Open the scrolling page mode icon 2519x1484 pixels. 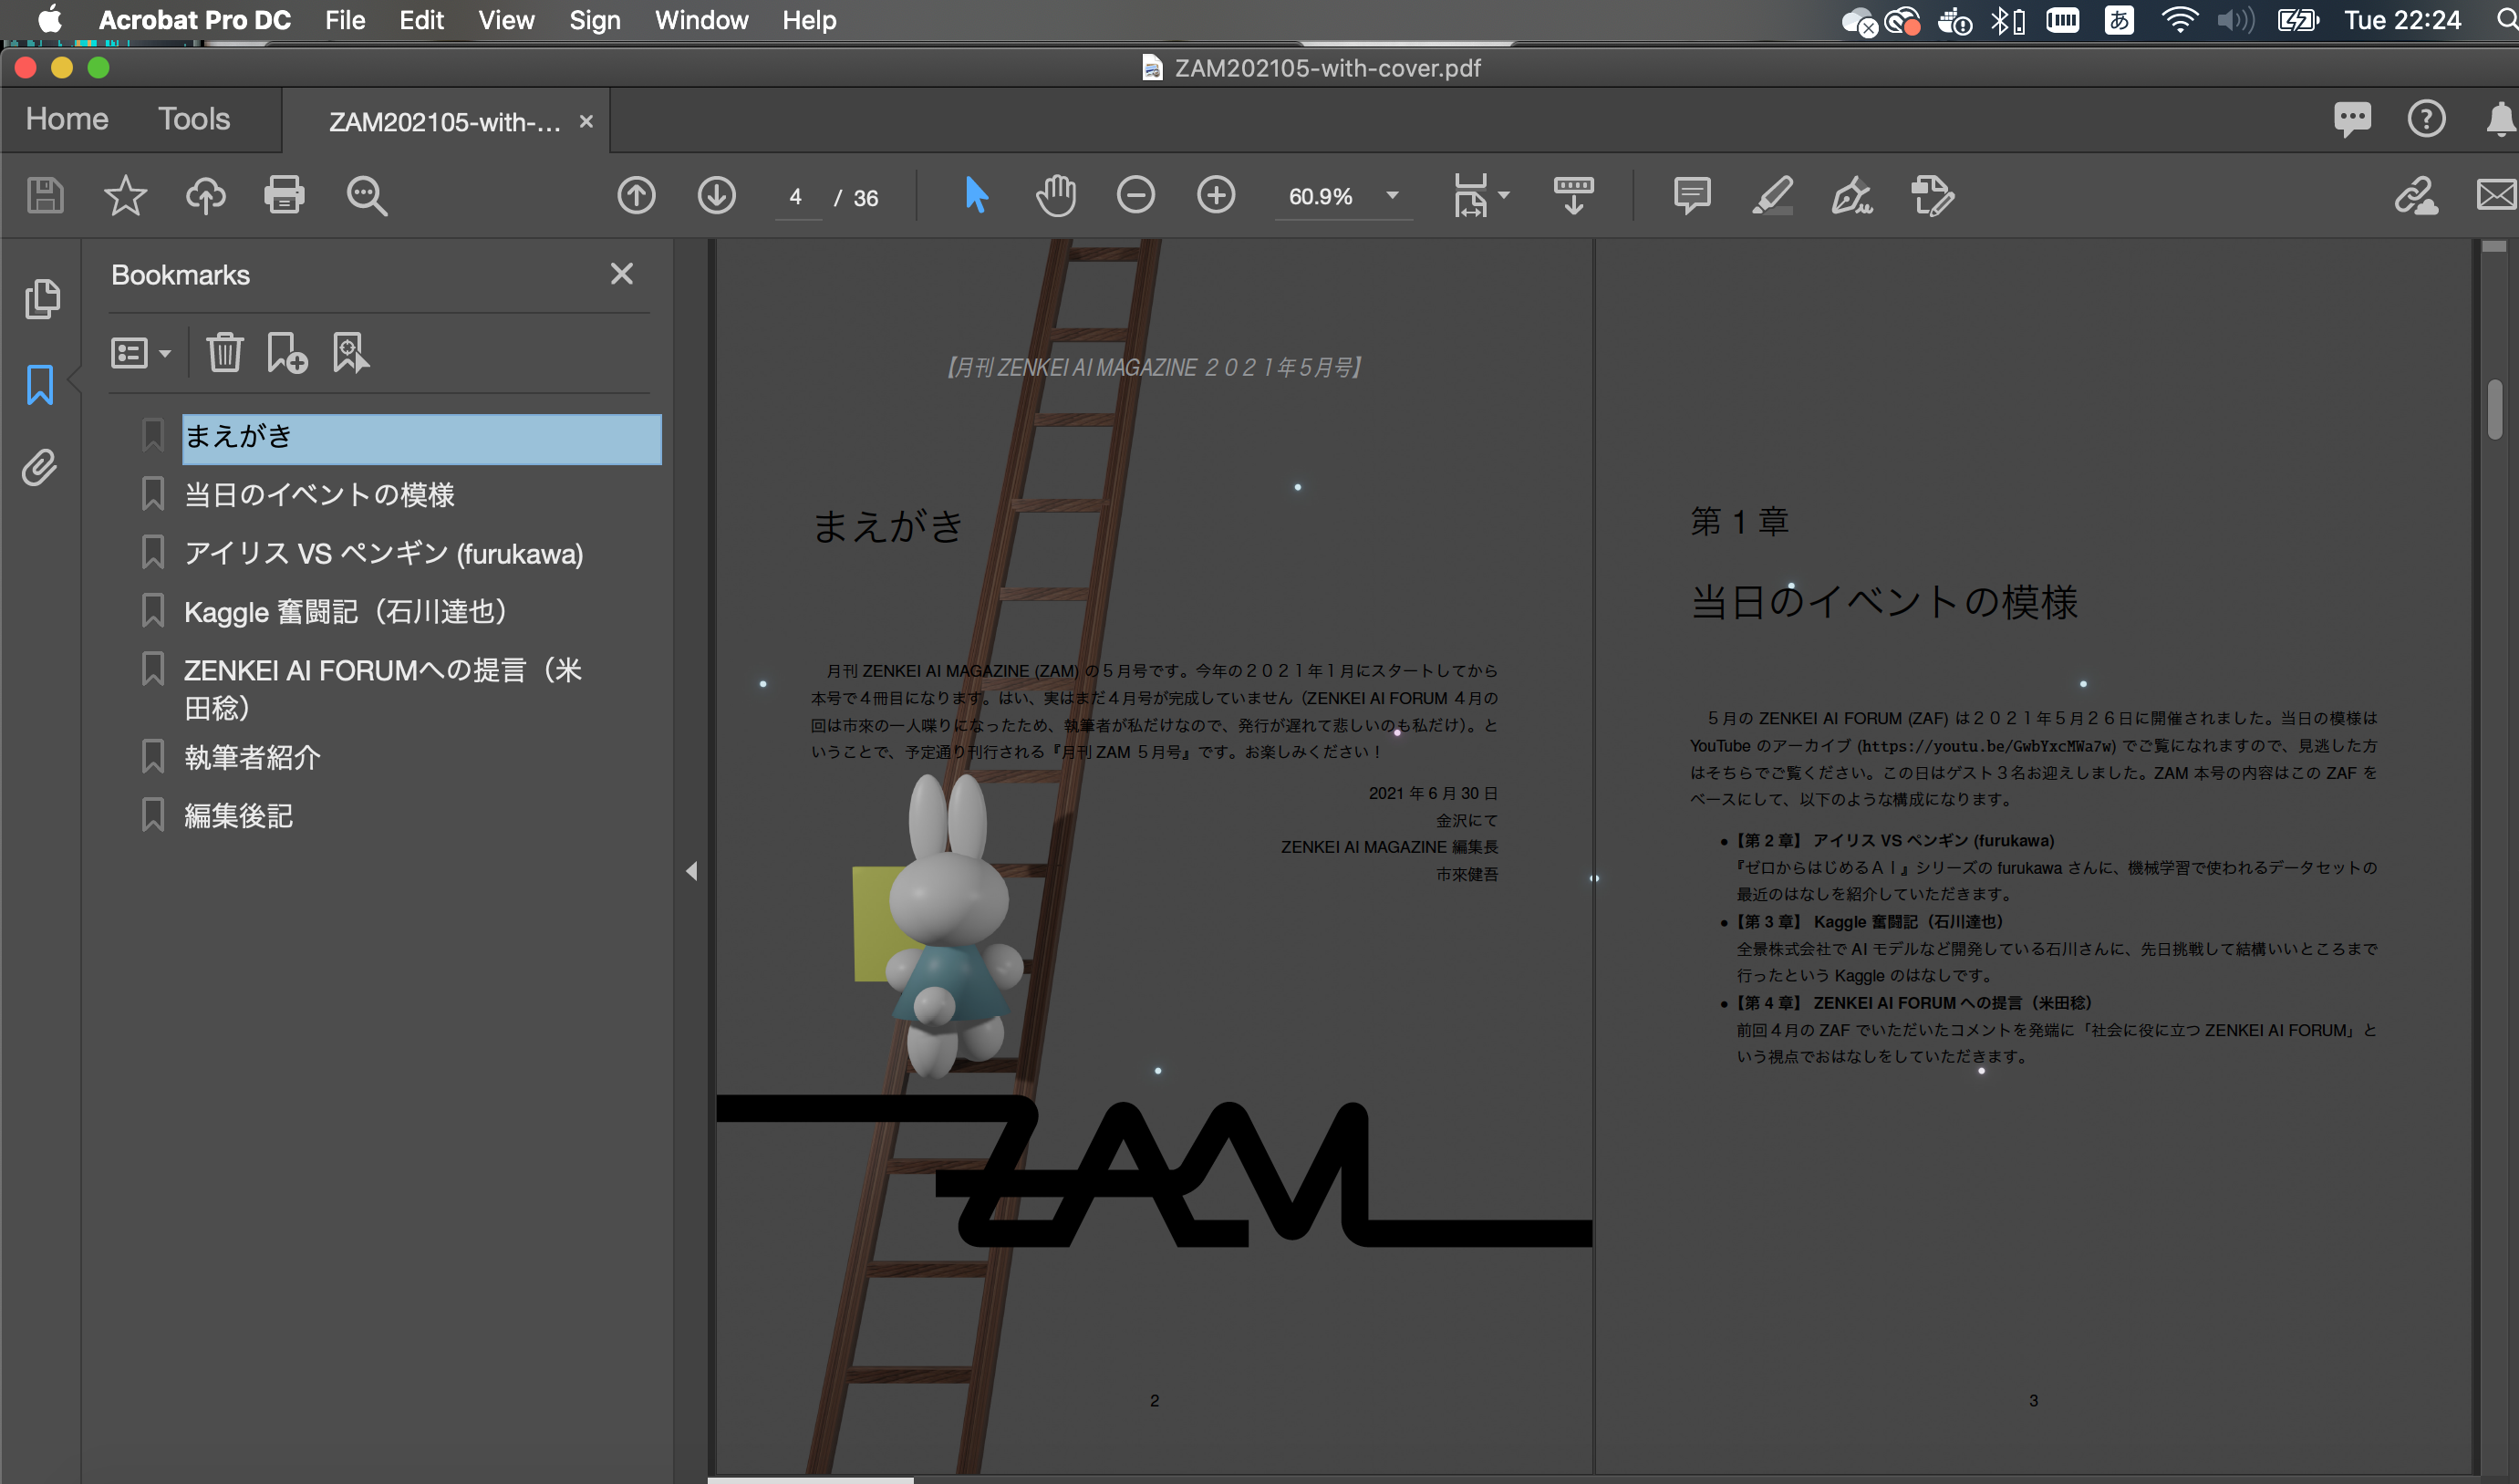(x=1573, y=195)
